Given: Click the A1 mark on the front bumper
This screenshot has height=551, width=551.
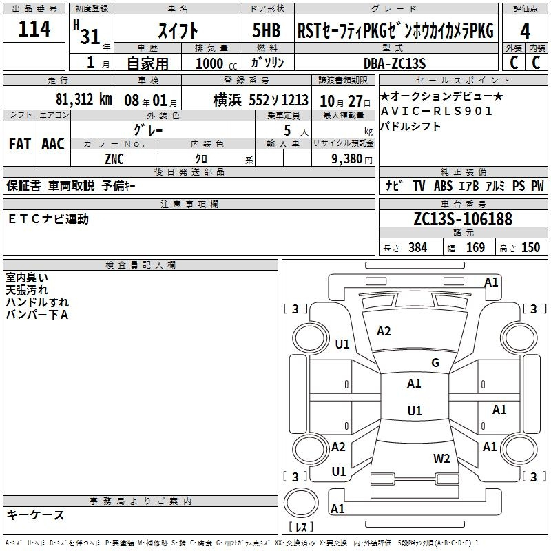Looking at the screenshot, I should [491, 282].
